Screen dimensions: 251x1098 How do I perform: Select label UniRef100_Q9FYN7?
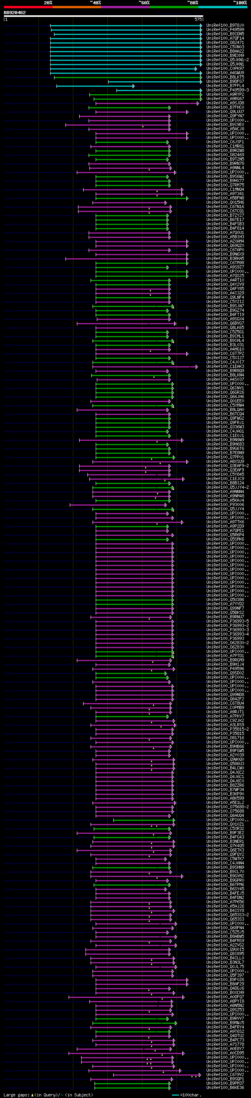coord(226,116)
